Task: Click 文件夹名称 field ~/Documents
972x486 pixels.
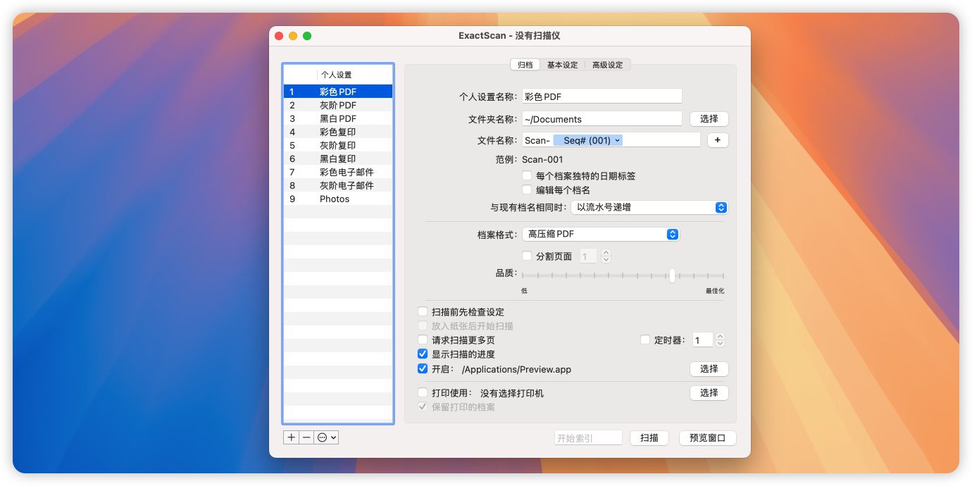Action: click(602, 119)
